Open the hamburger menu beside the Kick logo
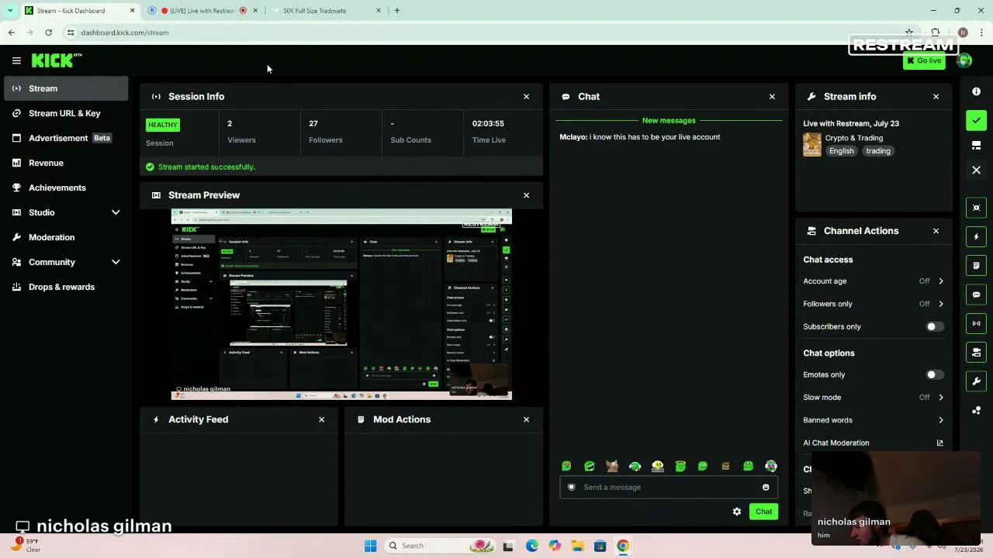 (16, 60)
